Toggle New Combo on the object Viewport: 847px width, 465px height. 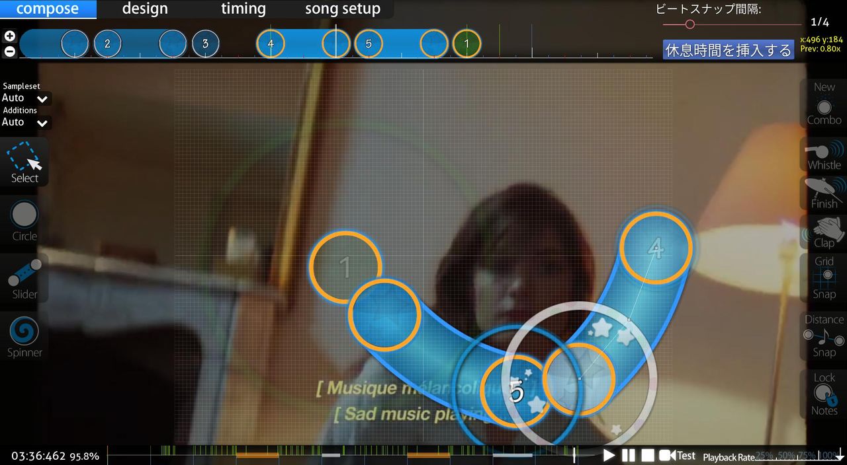pyautogui.click(x=824, y=104)
